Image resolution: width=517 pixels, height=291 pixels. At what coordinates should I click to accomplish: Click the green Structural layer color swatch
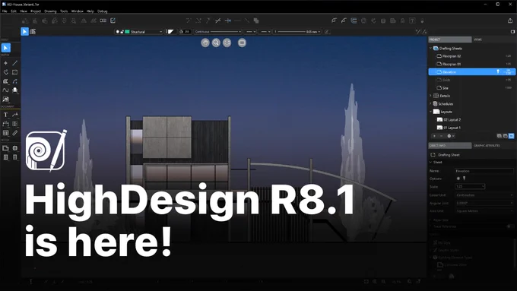tap(127, 32)
